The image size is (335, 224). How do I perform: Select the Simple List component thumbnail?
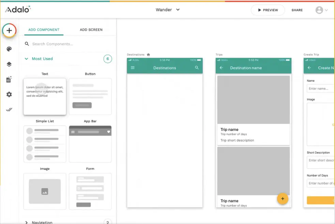[45, 144]
